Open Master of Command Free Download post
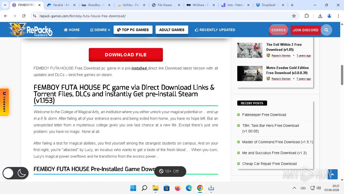The height and width of the screenshot is (194, 344). (x=277, y=142)
